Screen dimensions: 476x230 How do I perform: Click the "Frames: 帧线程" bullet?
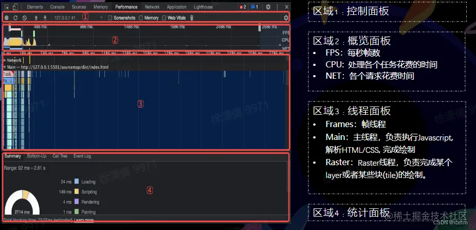coord(356,125)
